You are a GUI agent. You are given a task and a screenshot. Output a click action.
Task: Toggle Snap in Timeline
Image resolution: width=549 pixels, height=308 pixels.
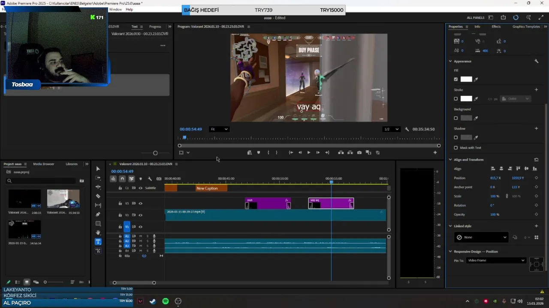[x=122, y=179]
